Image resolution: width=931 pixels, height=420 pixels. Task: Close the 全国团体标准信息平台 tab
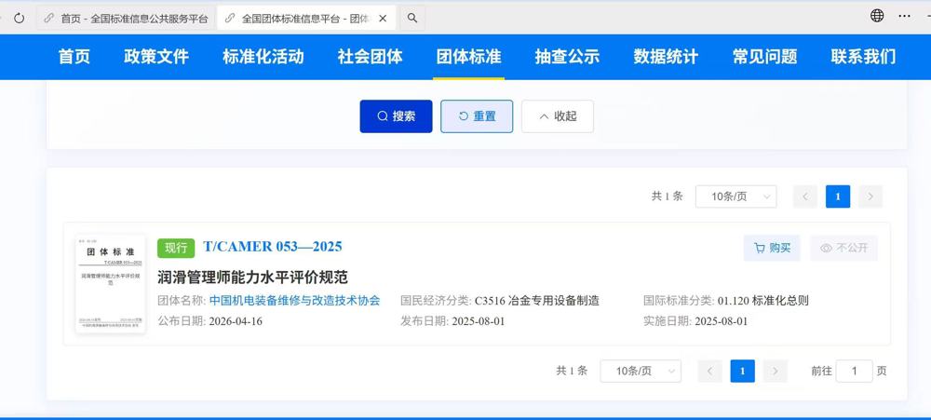coord(383,18)
